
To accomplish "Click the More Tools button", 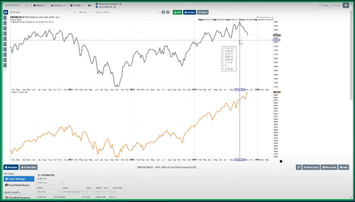I will [x=329, y=168].
